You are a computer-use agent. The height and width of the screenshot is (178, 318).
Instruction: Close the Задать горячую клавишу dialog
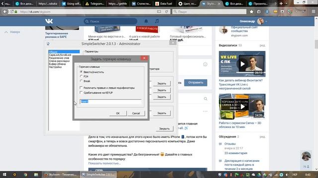144,58
